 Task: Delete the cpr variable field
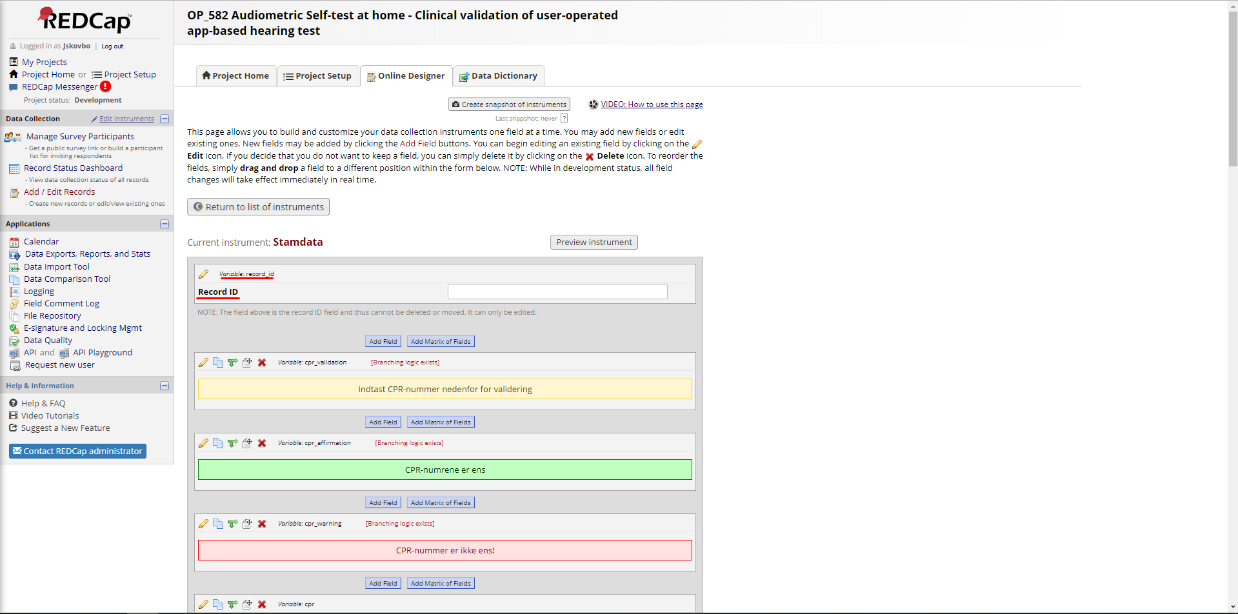click(262, 604)
